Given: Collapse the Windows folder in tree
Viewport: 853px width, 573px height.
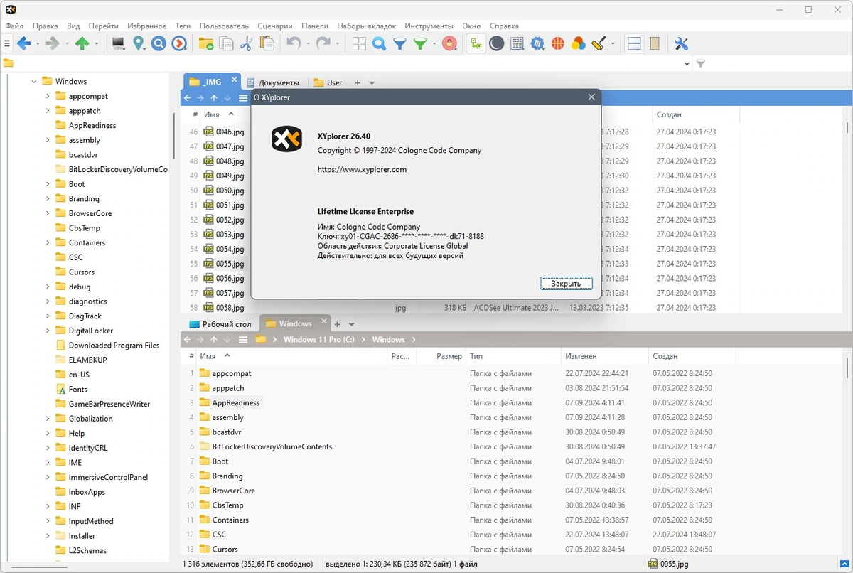Looking at the screenshot, I should (x=33, y=81).
